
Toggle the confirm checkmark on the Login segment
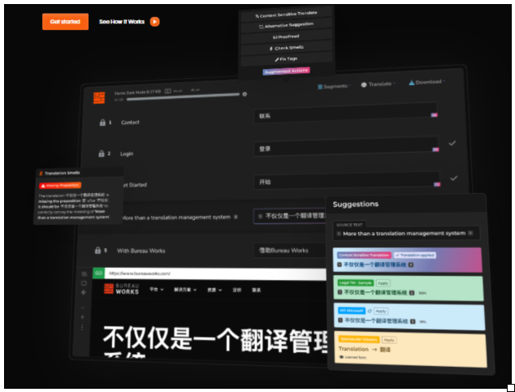(452, 143)
